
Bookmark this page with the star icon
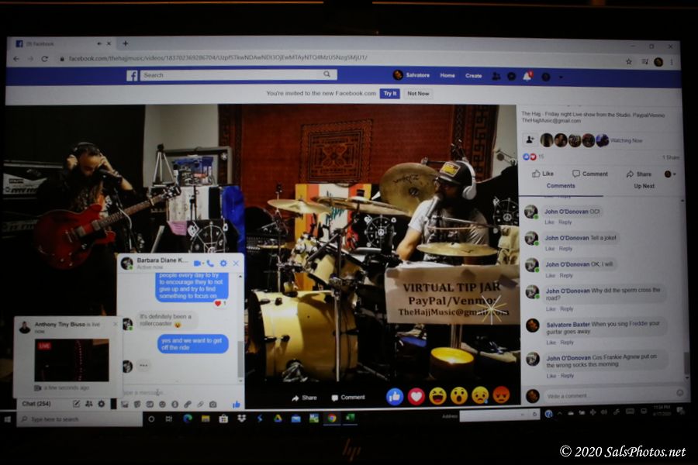coord(629,60)
